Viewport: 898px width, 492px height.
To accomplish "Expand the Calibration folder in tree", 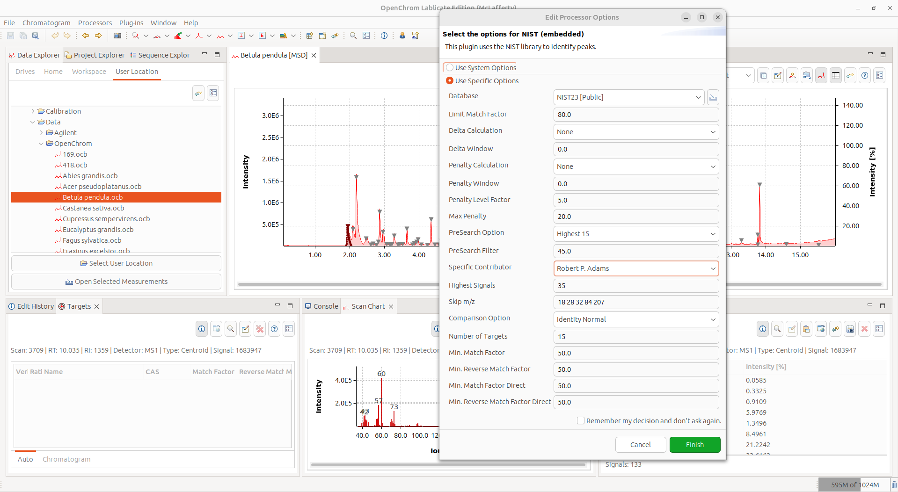I will (33, 111).
